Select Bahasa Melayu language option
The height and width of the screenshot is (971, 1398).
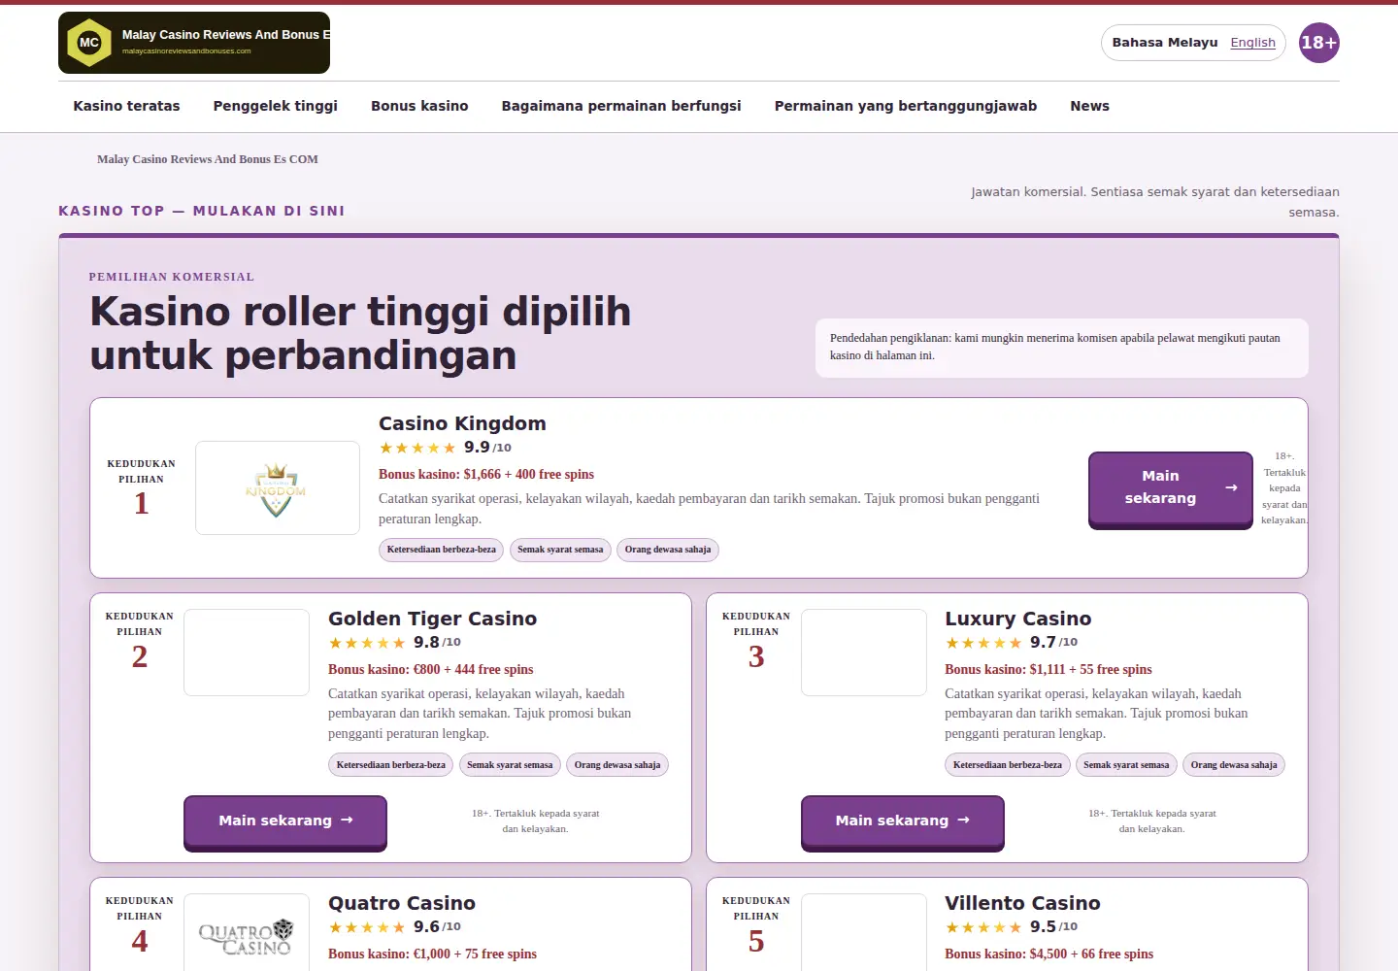pyautogui.click(x=1165, y=43)
